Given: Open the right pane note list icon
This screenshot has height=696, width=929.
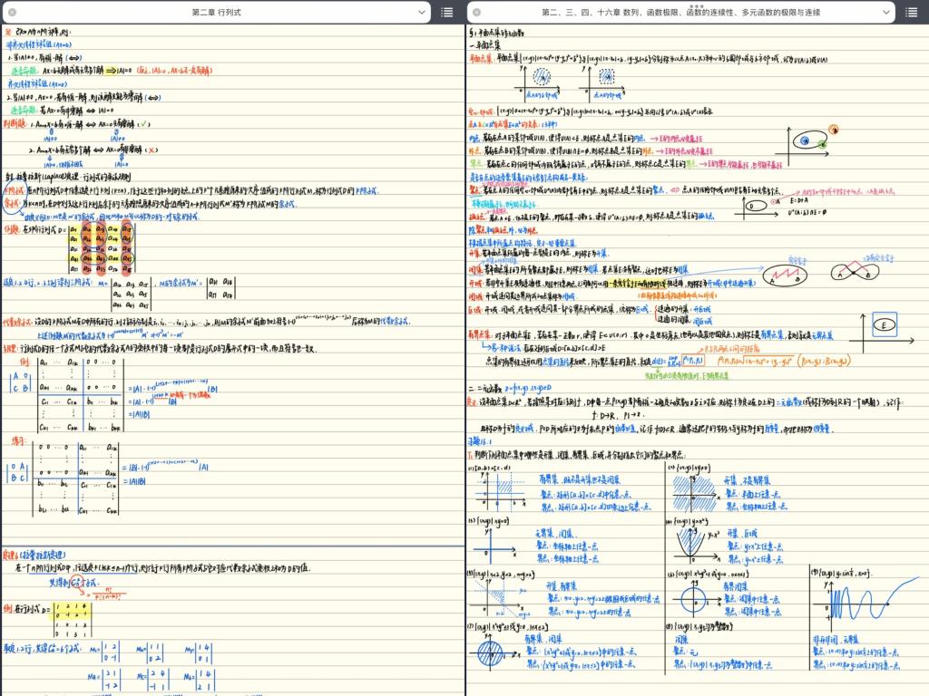Looking at the screenshot, I should (912, 12).
